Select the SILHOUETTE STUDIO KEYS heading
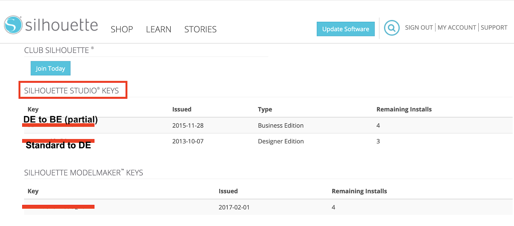Image resolution: width=514 pixels, height=226 pixels. coord(72,91)
